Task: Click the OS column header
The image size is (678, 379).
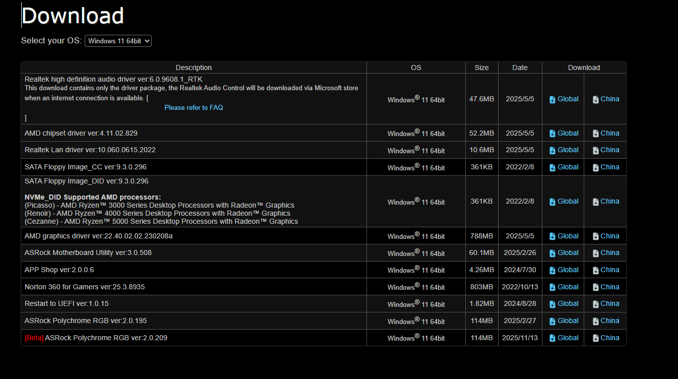Action: point(416,68)
